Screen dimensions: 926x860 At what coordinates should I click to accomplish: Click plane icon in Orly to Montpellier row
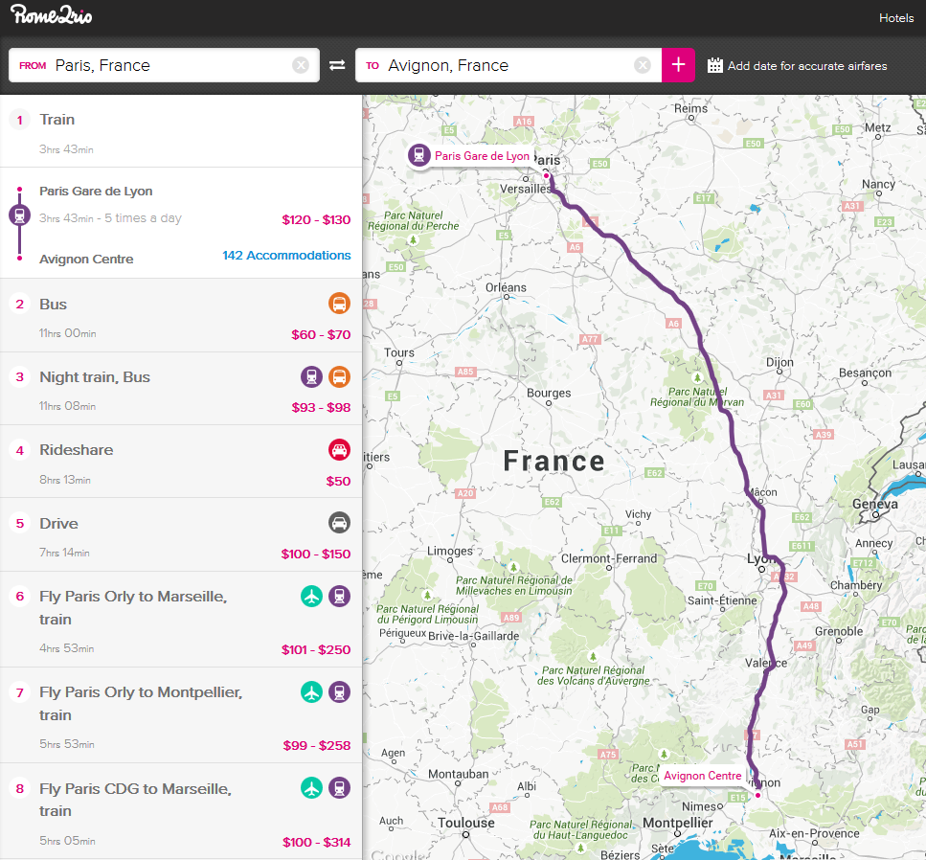click(x=312, y=691)
